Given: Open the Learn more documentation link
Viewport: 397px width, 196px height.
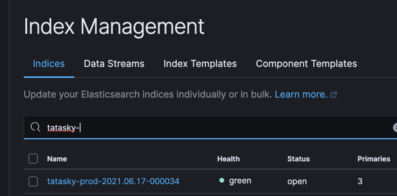Looking at the screenshot, I should coord(301,95).
